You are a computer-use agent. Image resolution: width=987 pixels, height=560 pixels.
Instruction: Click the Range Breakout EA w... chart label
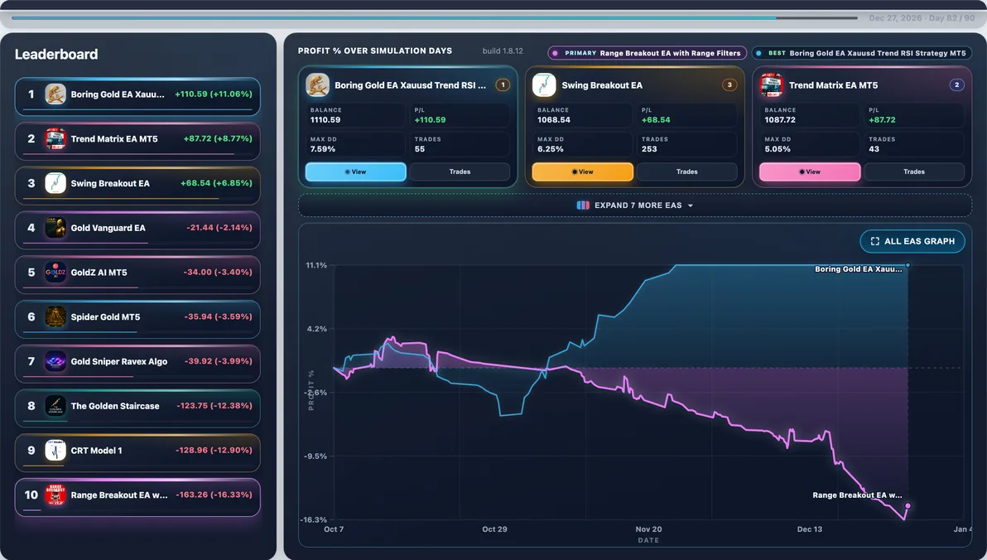pyautogui.click(x=857, y=495)
